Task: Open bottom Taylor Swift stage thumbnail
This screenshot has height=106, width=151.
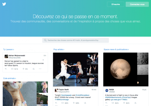Action: click(x=92, y=81)
